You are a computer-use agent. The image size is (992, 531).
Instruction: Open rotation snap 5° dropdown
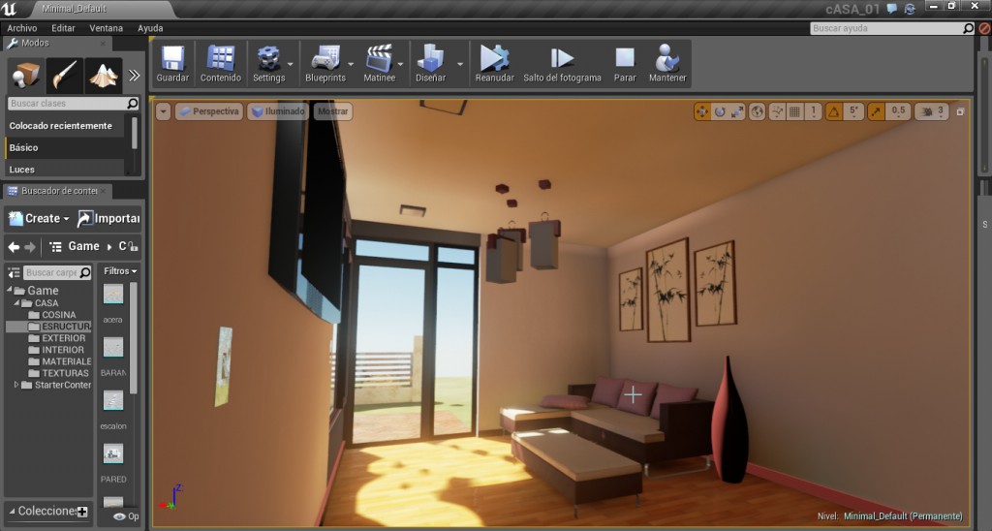(x=853, y=112)
